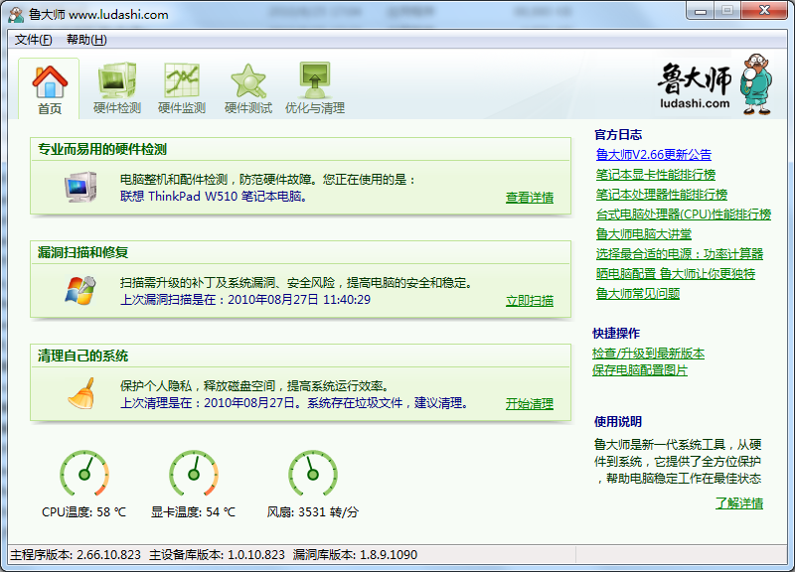Image resolution: width=795 pixels, height=572 pixels.
Task: Open 鲁大师常见问题 link
Action: click(638, 294)
